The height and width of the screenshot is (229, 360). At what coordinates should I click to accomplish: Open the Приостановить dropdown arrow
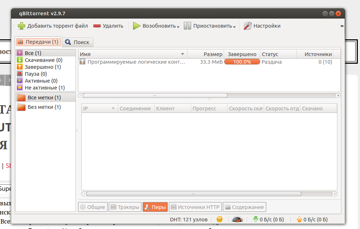(x=234, y=27)
